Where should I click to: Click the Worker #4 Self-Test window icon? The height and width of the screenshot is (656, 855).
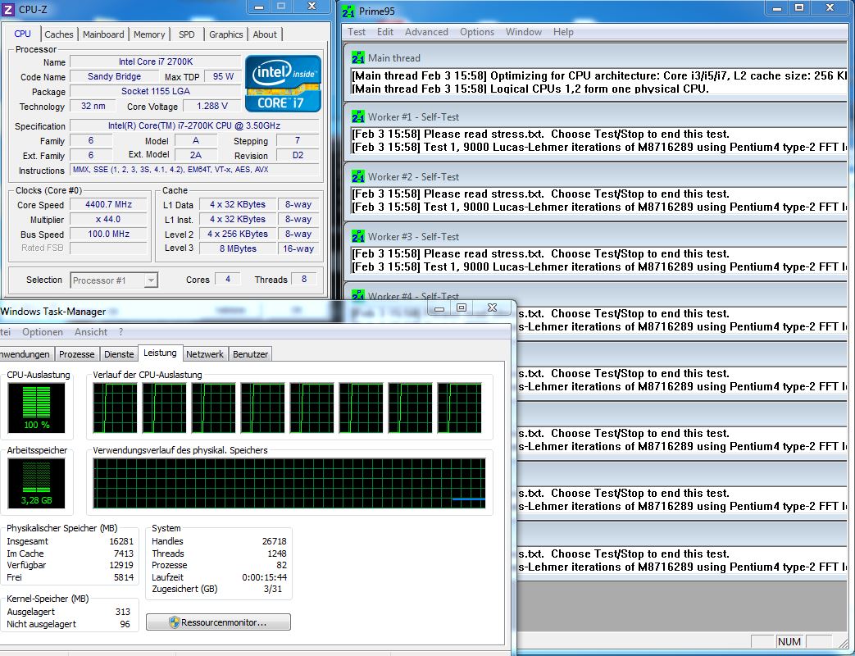pyautogui.click(x=357, y=295)
